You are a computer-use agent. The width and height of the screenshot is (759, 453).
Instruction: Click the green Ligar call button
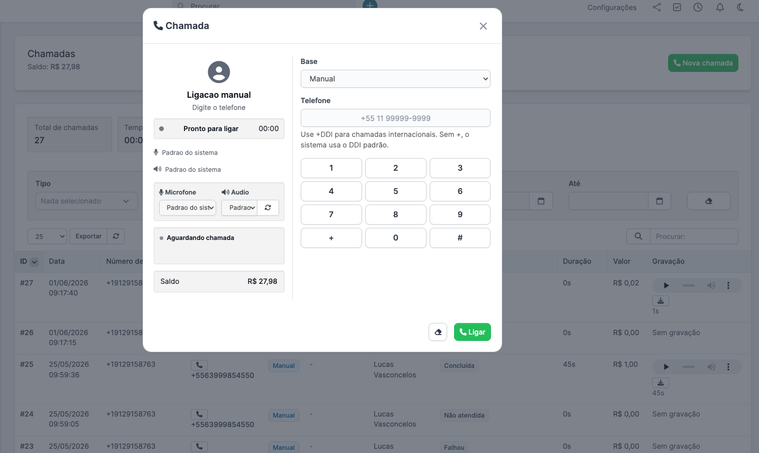coord(473,332)
